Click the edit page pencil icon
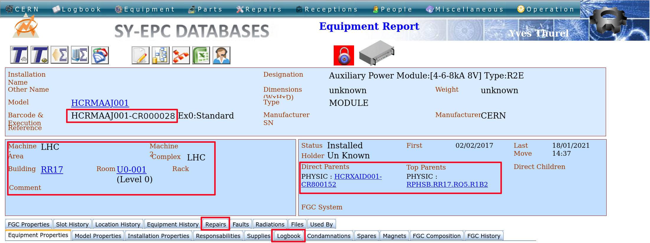Viewport: 650px width, 243px height. click(x=140, y=55)
